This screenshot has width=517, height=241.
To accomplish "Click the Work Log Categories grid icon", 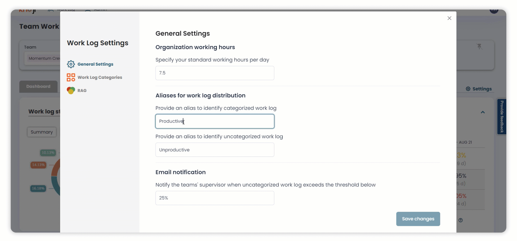I will [71, 77].
